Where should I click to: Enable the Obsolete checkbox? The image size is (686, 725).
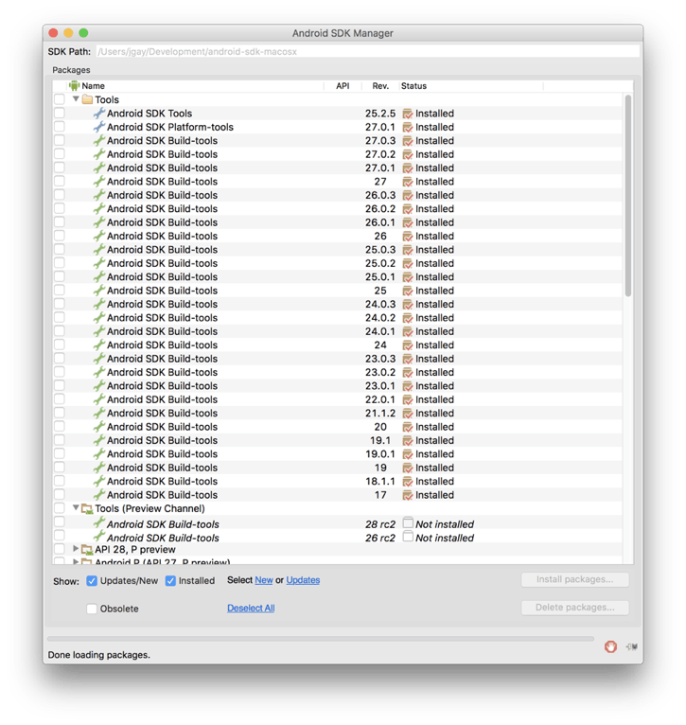click(92, 609)
